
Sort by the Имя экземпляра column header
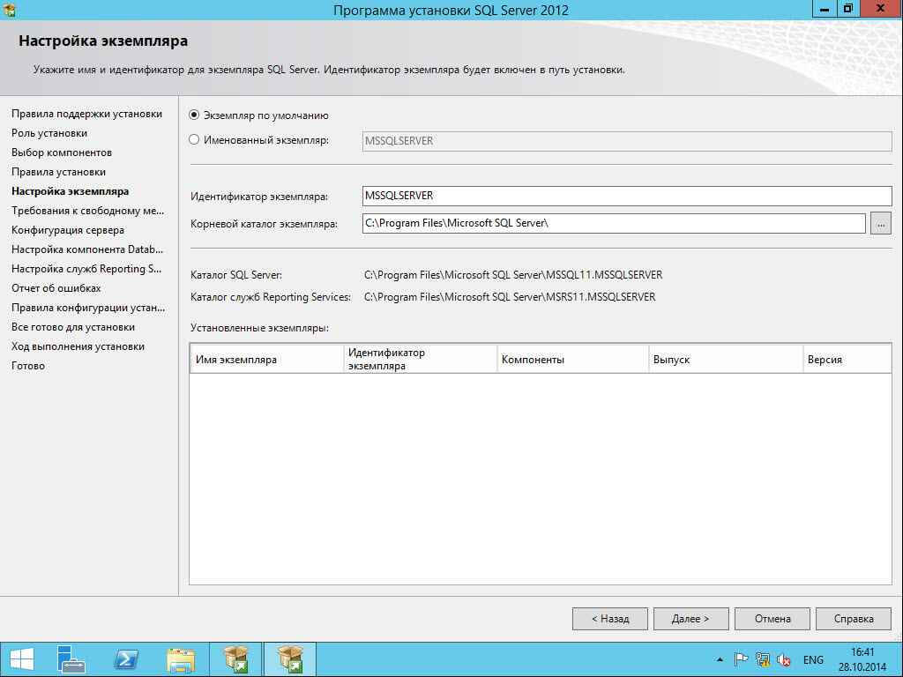click(x=266, y=360)
